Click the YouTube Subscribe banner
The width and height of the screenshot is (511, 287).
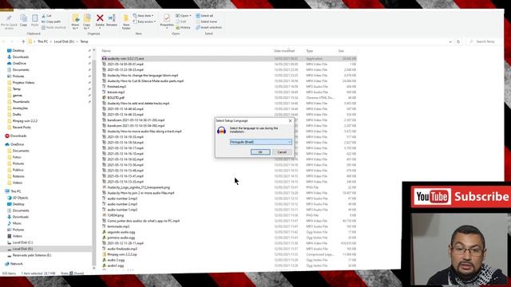click(x=461, y=197)
